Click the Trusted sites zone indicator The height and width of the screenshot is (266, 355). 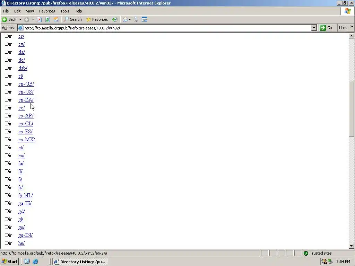point(318,253)
